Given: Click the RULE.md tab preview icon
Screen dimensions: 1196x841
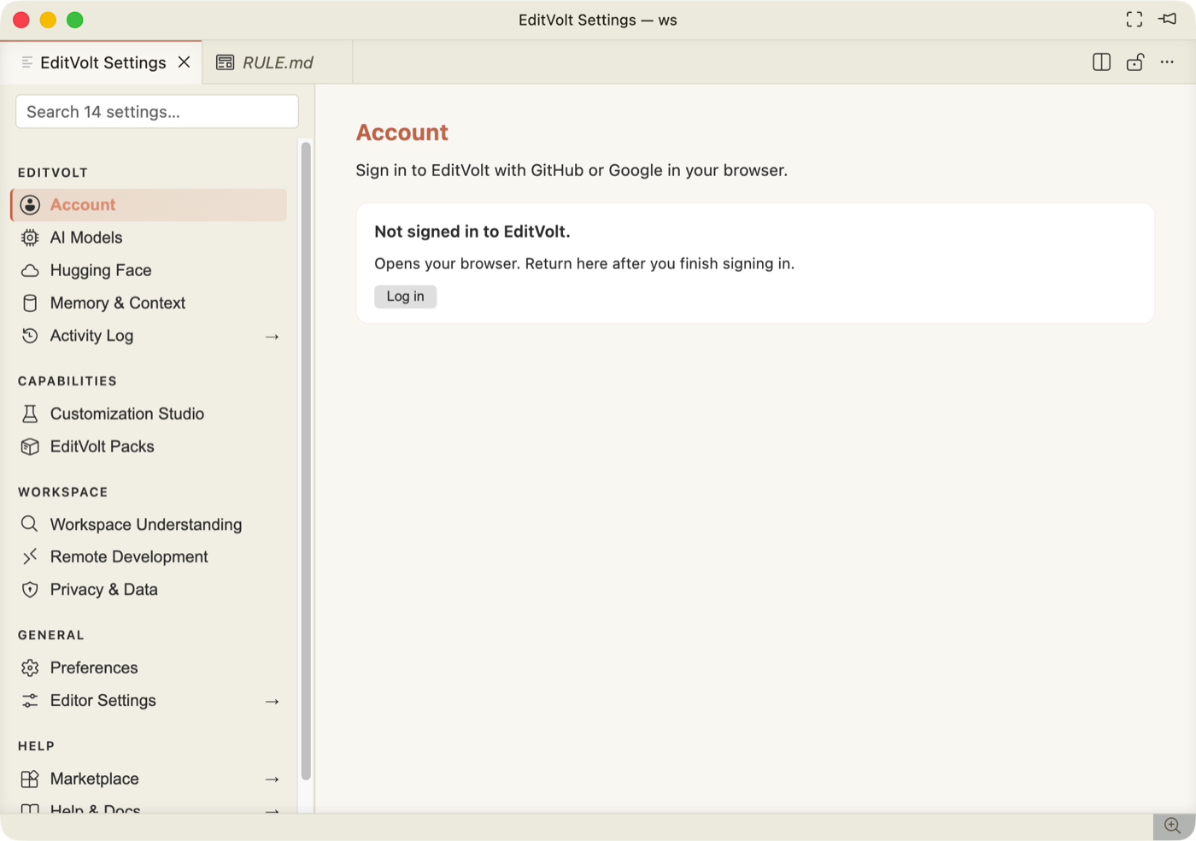Looking at the screenshot, I should click(x=226, y=62).
